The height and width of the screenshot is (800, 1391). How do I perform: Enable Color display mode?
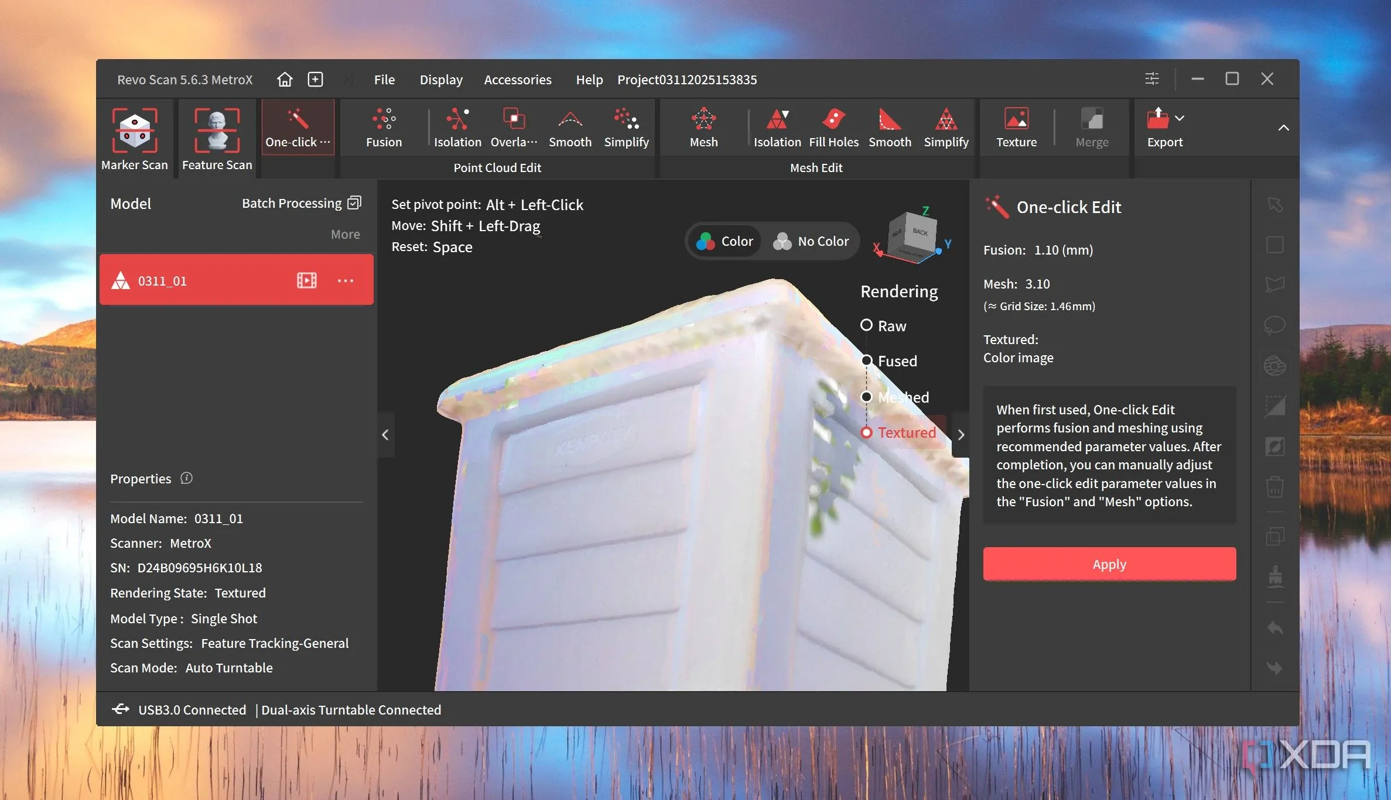tap(724, 241)
